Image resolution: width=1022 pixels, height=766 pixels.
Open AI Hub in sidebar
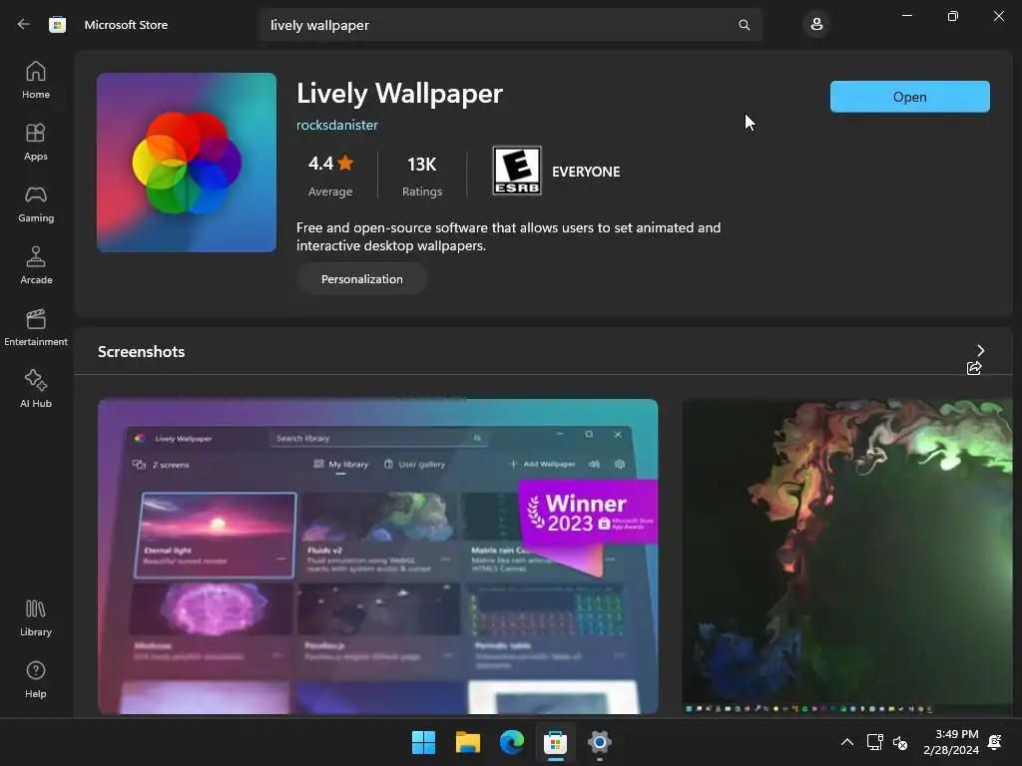tap(36, 390)
